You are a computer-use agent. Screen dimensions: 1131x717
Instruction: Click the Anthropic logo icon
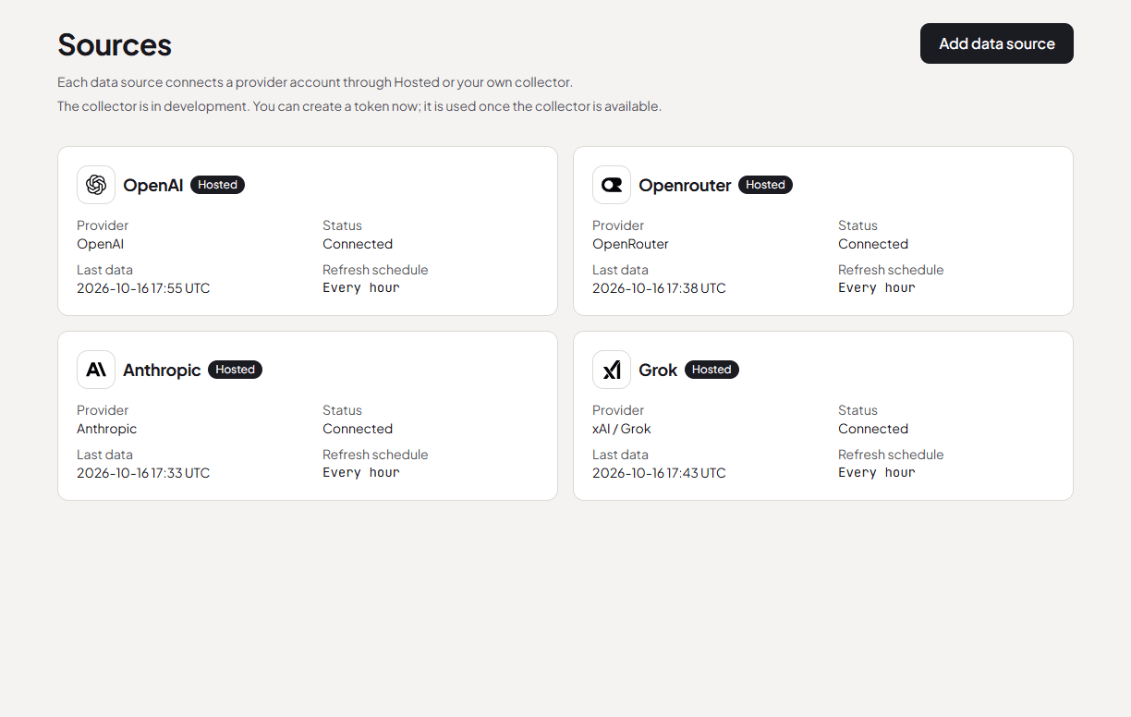tap(96, 370)
